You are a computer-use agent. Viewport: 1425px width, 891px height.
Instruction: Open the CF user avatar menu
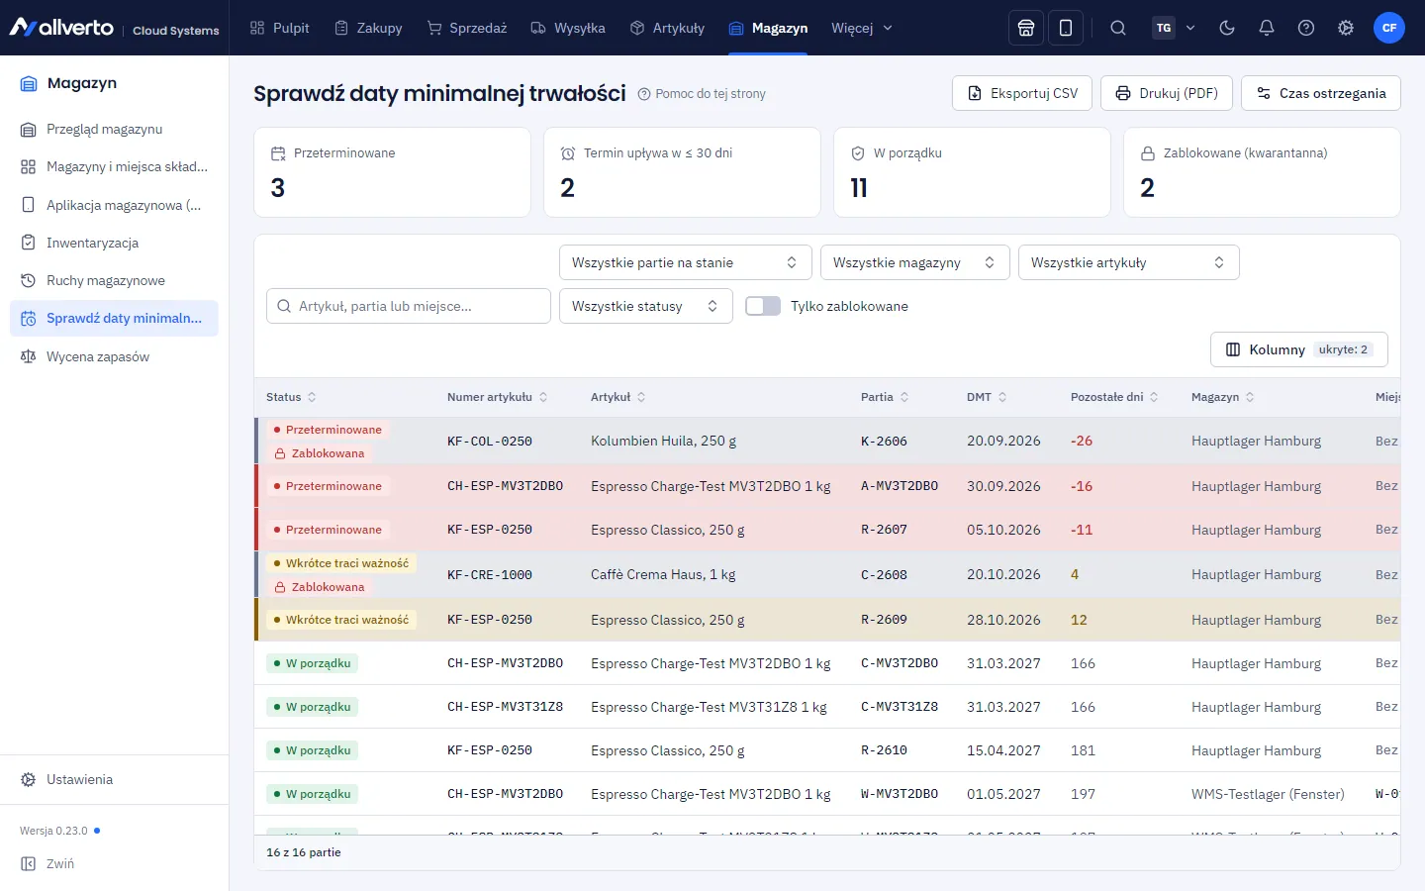coord(1389,28)
